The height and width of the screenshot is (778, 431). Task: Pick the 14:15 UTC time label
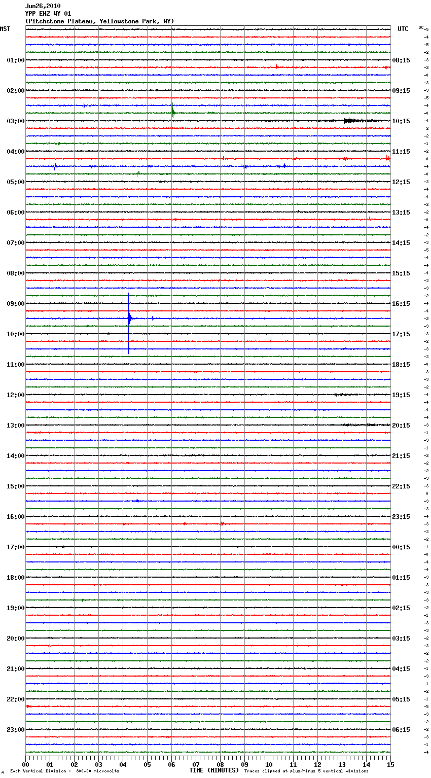click(401, 243)
